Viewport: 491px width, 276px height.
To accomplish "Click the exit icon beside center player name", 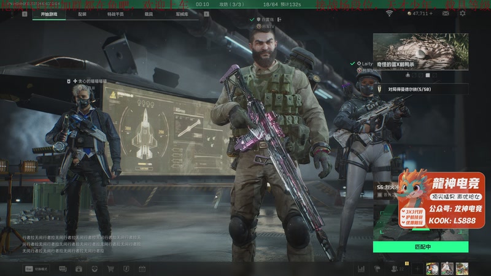I will point(279,20).
